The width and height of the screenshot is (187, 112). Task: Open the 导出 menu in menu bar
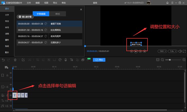pos(55,3)
